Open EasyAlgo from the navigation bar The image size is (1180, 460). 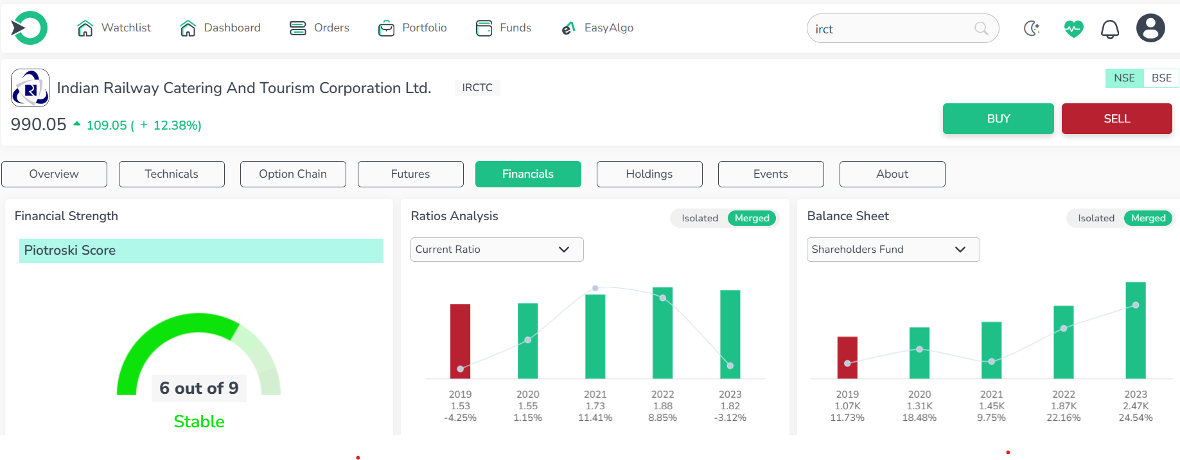597,28
